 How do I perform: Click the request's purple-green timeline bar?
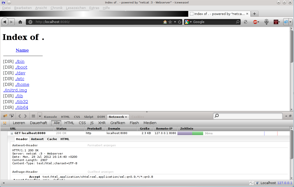coord(190,133)
